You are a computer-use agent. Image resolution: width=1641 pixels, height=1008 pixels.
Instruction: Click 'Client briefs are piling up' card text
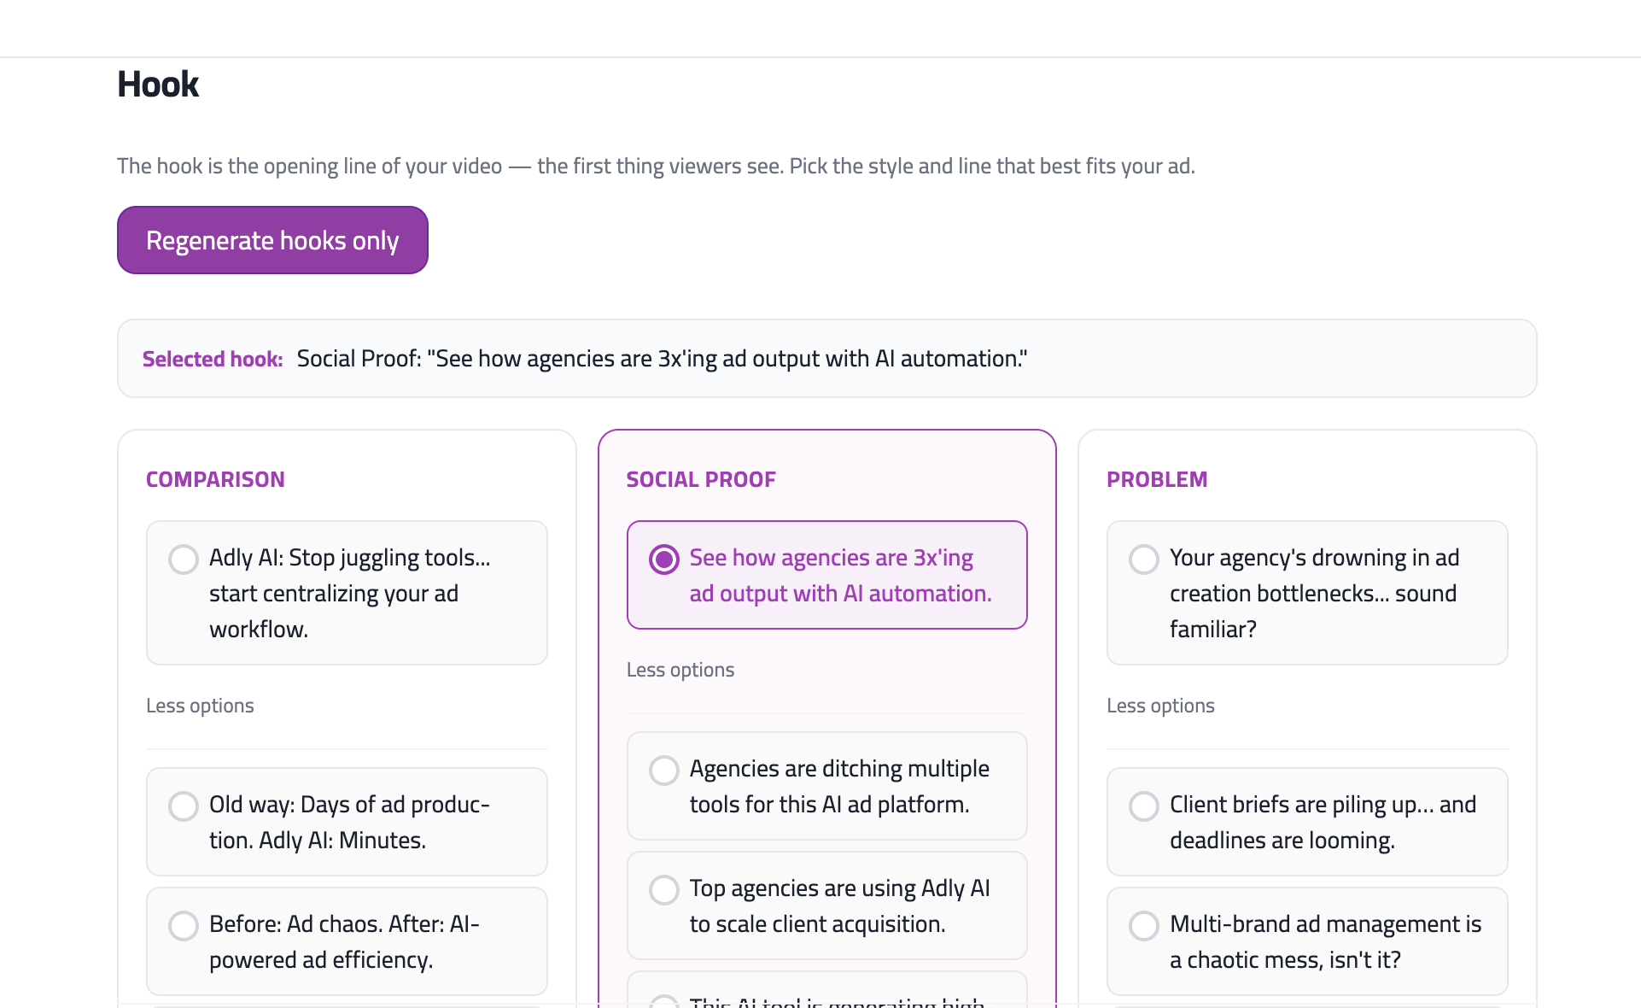[1322, 823]
